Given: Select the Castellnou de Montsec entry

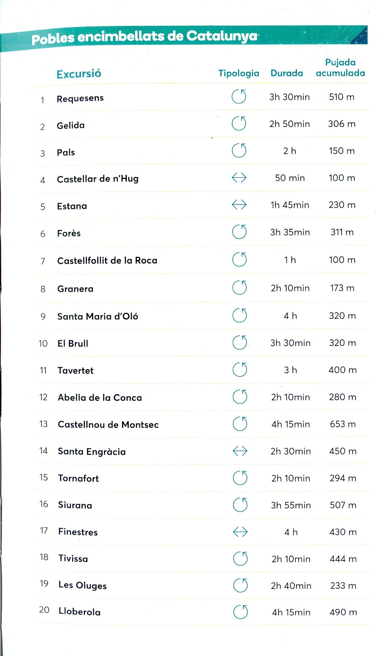Looking at the screenshot, I should point(108,425).
